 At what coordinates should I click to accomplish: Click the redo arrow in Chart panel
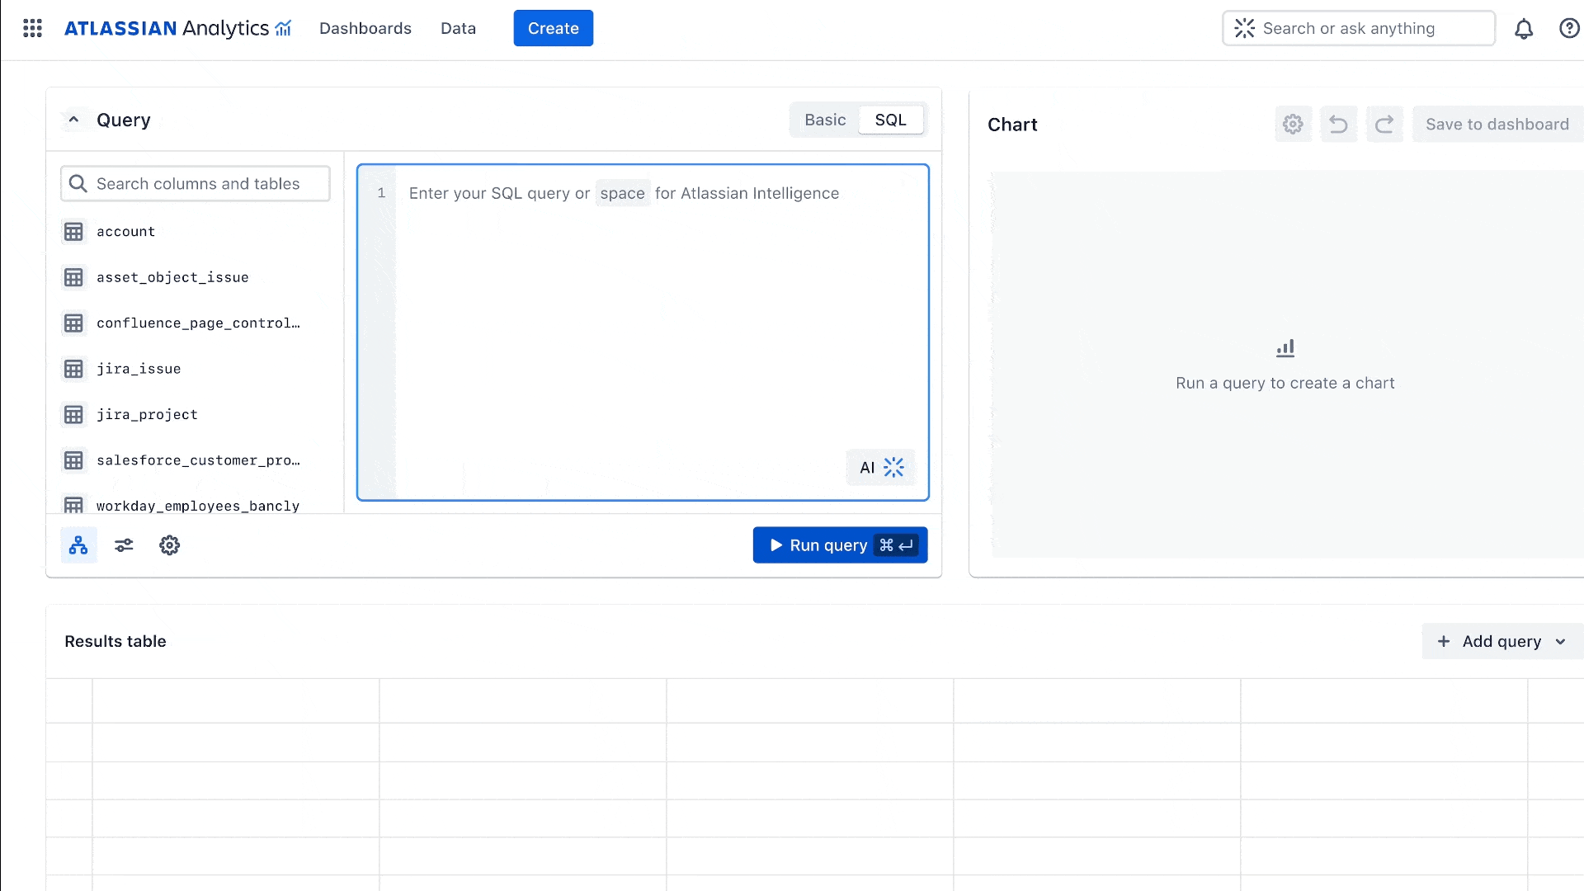pos(1383,124)
